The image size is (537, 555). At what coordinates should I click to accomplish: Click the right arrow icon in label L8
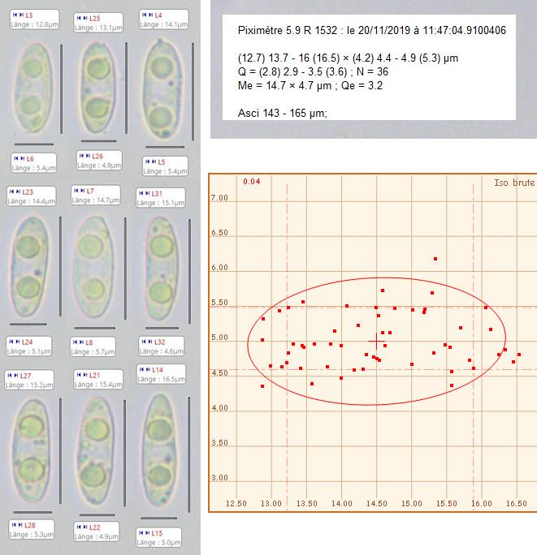click(x=81, y=342)
